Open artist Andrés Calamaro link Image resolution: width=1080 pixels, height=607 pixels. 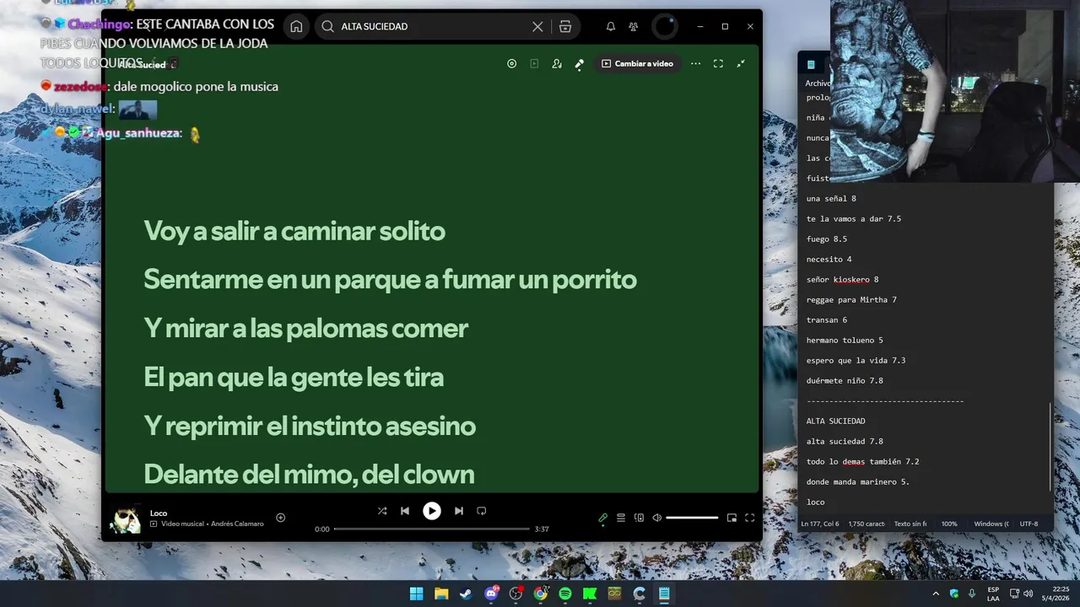237,524
